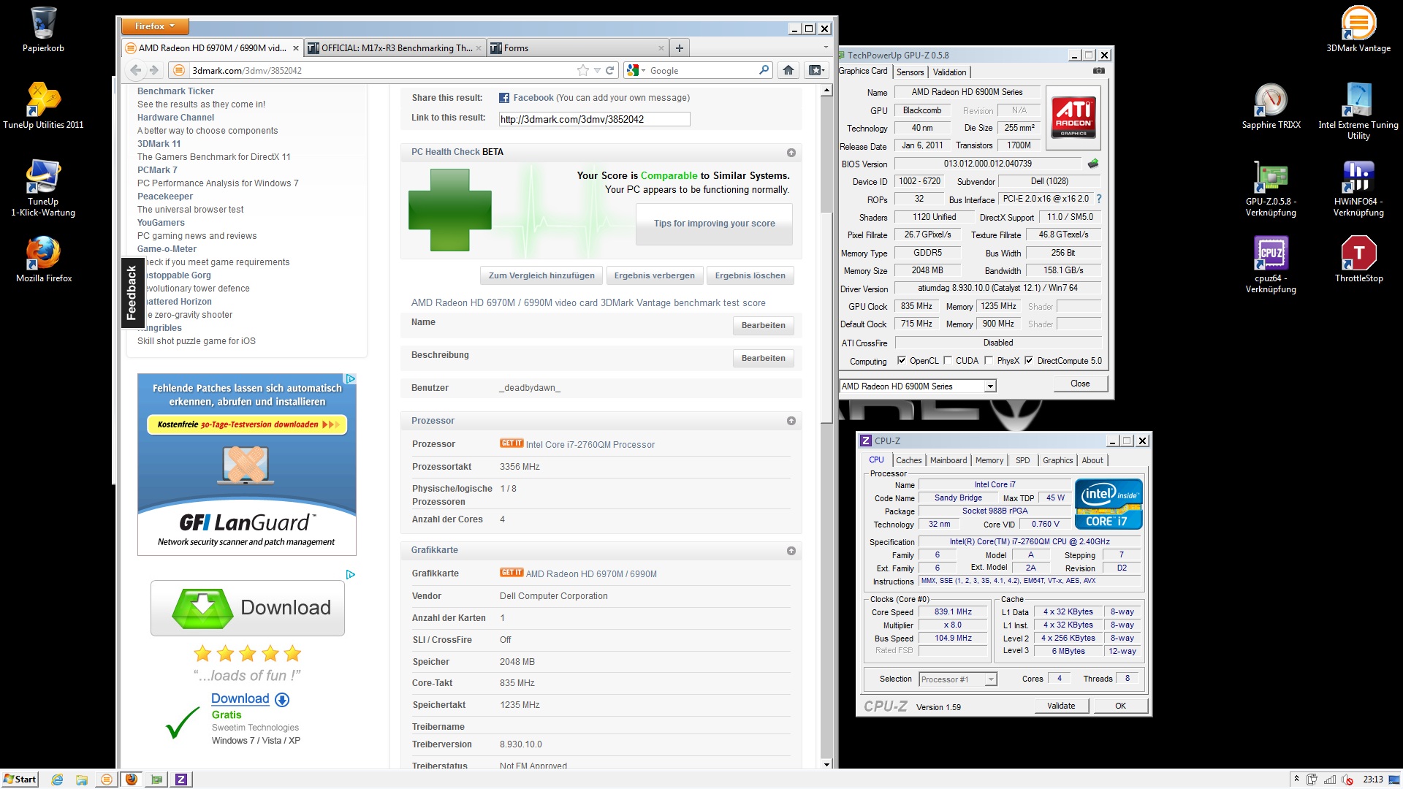Click Close button in GPU-Z
The height and width of the screenshot is (789, 1403).
coord(1080,384)
